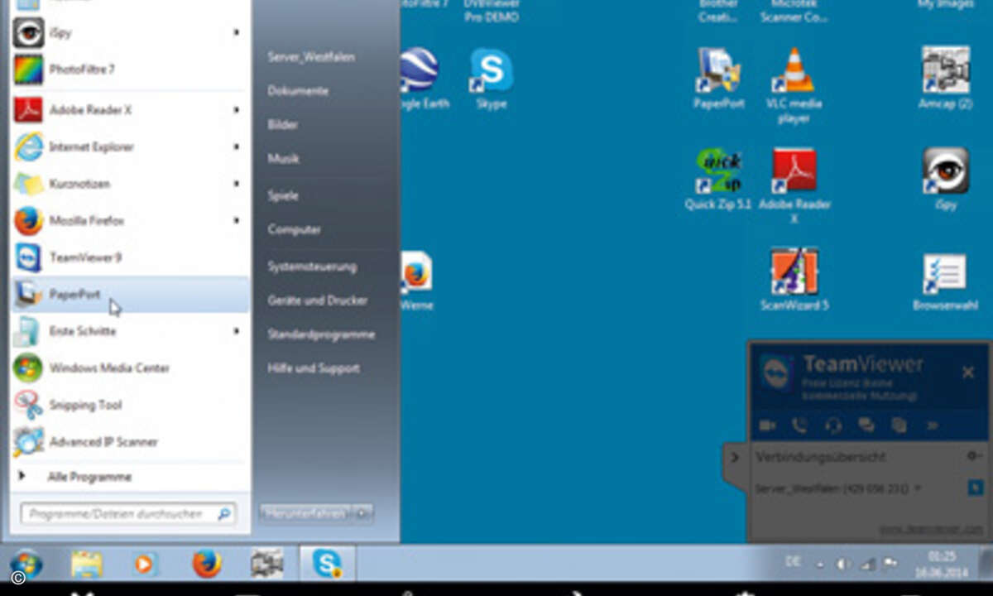
Task: Click the TeamViewer phone call icon
Action: (x=799, y=425)
